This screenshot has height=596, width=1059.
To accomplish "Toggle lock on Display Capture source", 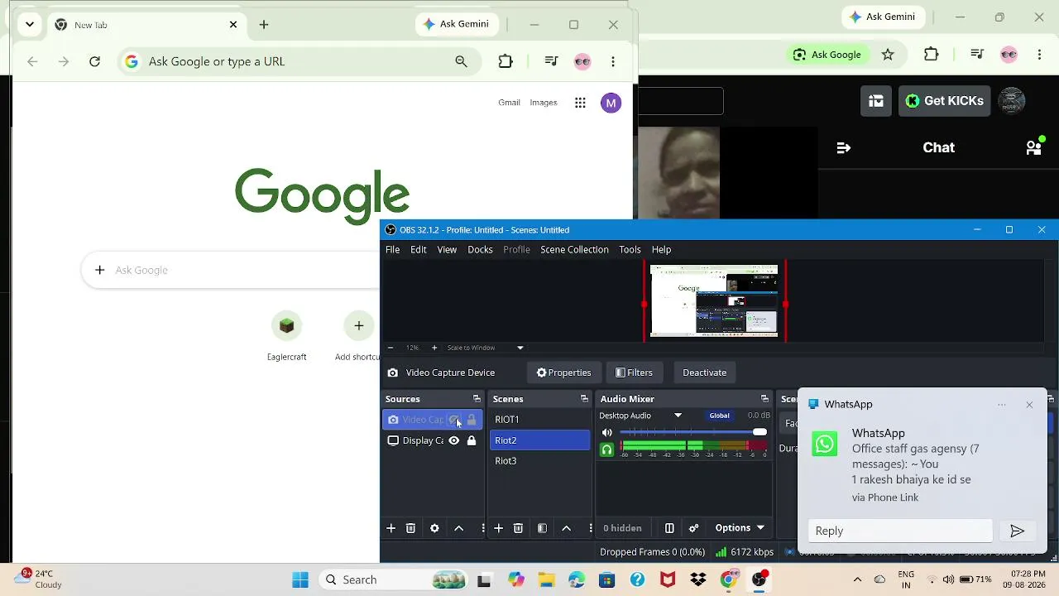I will click(472, 440).
